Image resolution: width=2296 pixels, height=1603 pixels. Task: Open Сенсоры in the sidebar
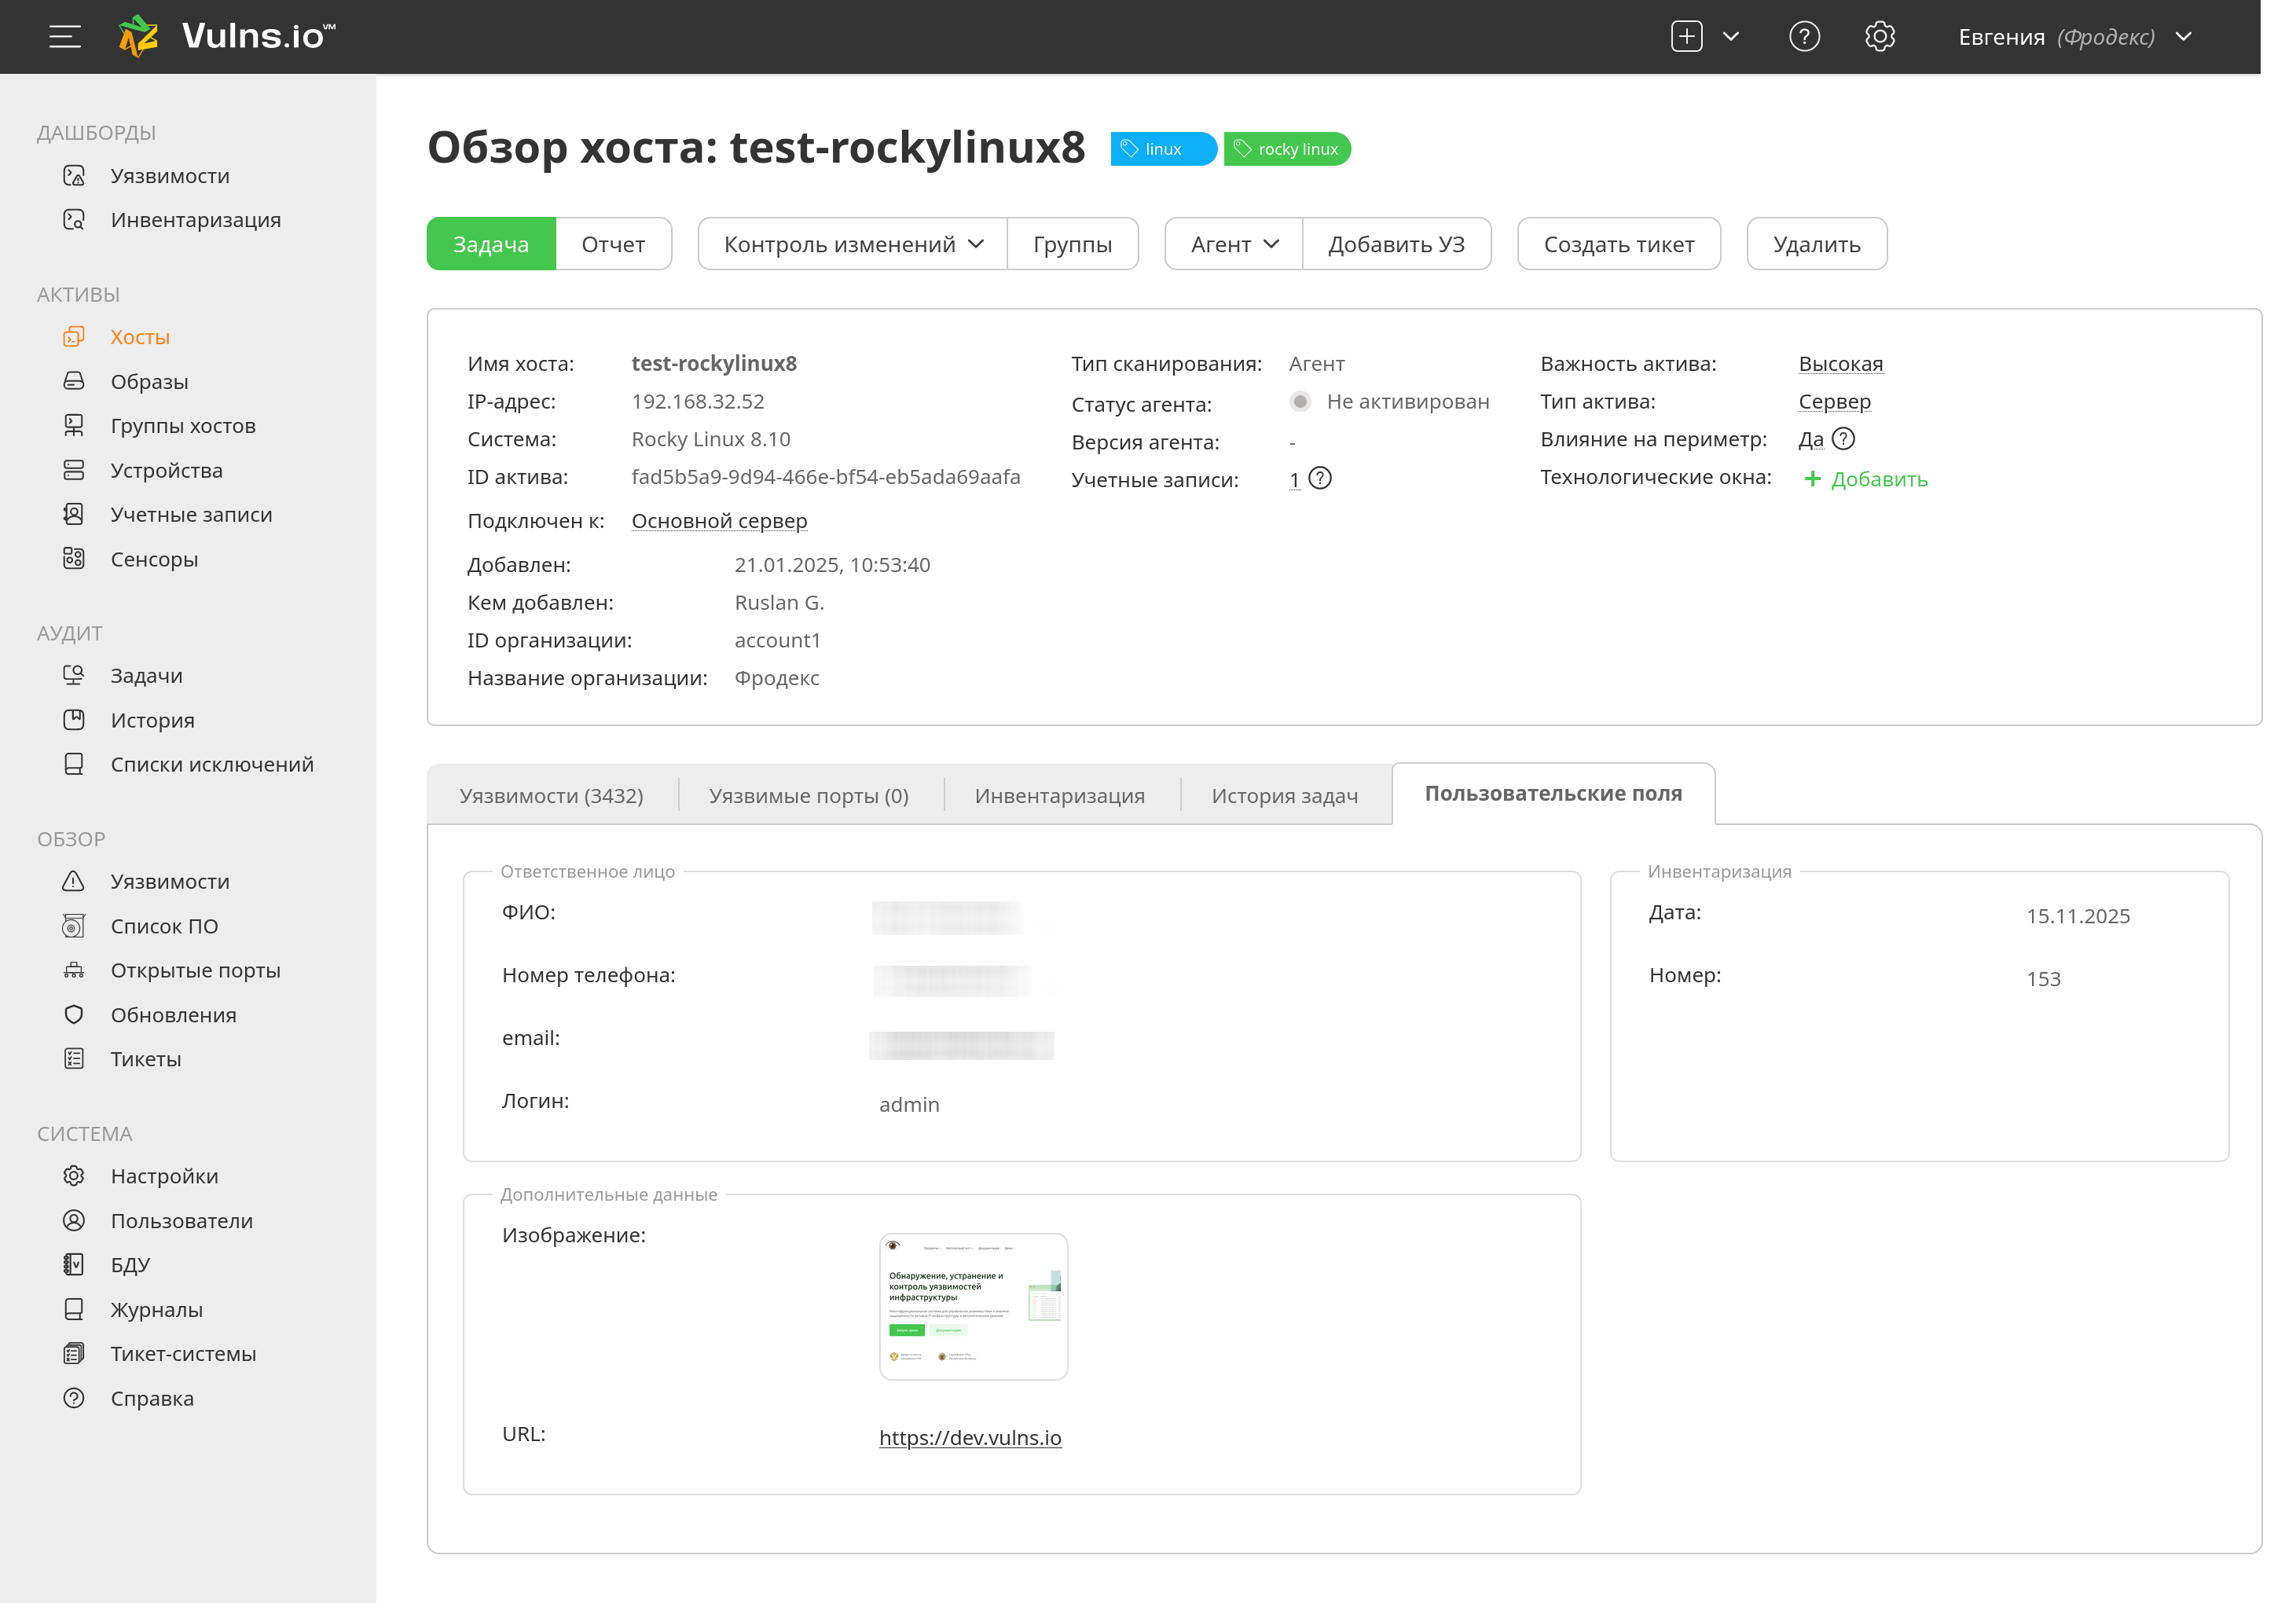[x=154, y=559]
